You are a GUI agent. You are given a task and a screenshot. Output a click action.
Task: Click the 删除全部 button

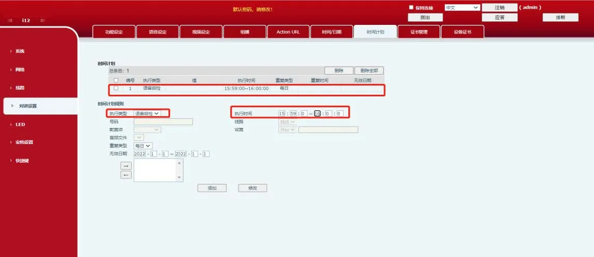click(x=369, y=70)
